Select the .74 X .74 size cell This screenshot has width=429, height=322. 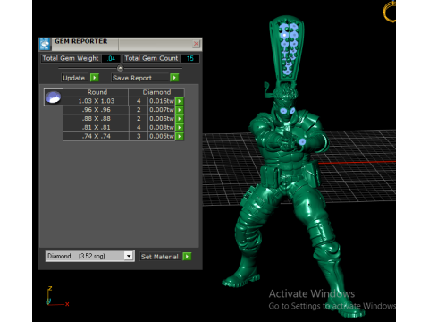(97, 136)
